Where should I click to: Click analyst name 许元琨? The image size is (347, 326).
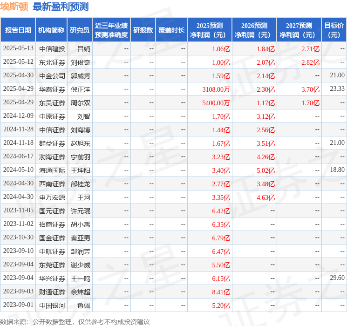[80, 211]
